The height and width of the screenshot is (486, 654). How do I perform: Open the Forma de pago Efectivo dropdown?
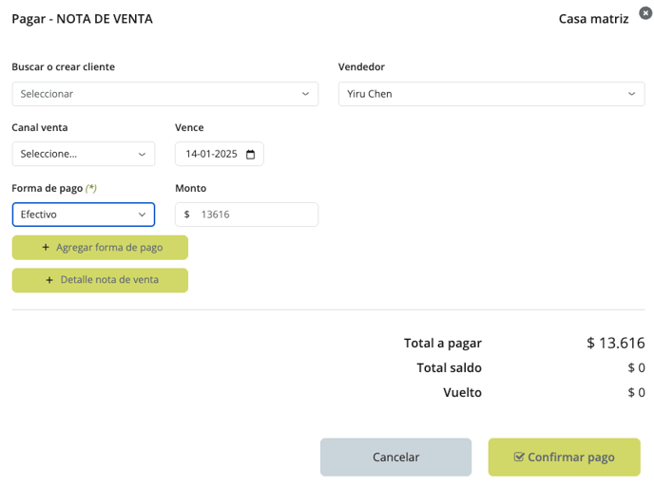84,215
